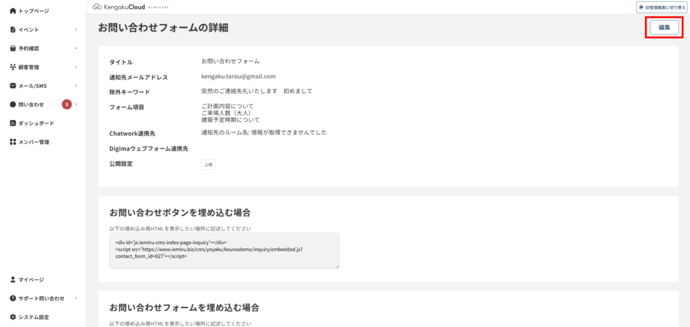This screenshot has height=327, width=690.
Task: Click the お問い合わせフォームの詳細 page heading
Action: (163, 28)
